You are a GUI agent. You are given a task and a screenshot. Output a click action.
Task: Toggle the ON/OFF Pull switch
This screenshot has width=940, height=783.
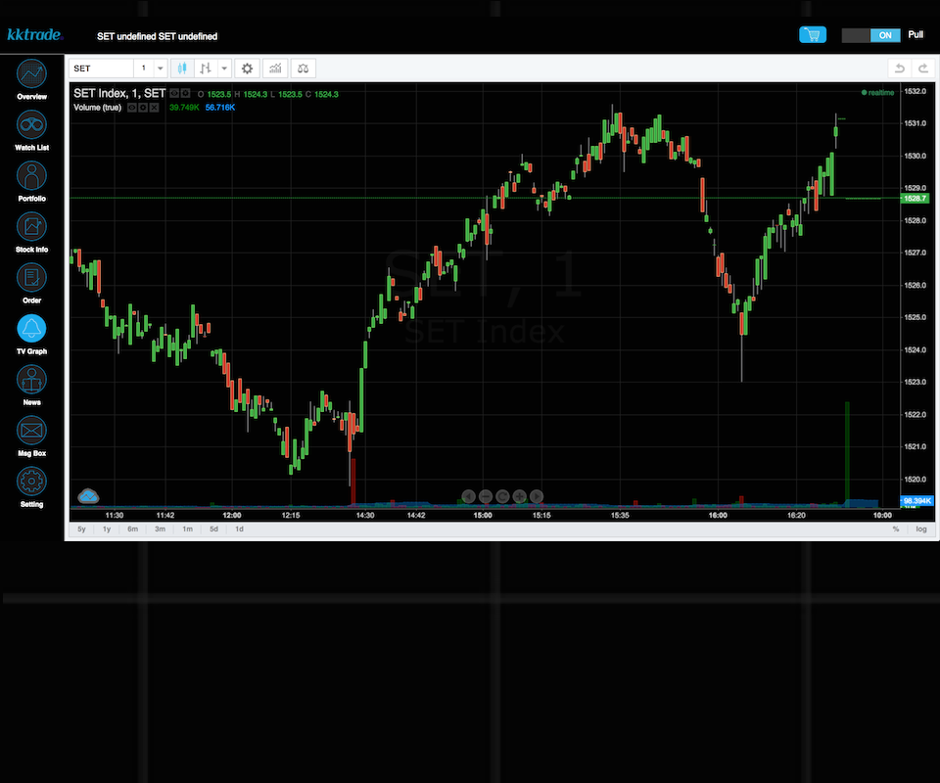pos(870,35)
